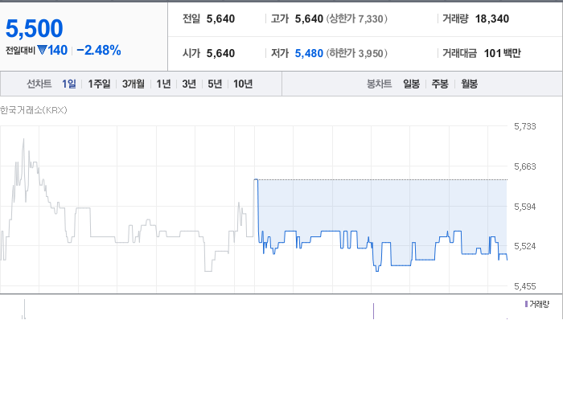Image resolution: width=563 pixels, height=394 pixels.
Task: Click the 저가 value 5,480
Action: pos(309,53)
